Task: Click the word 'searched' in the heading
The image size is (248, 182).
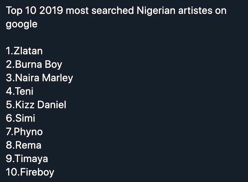Action: 113,11
